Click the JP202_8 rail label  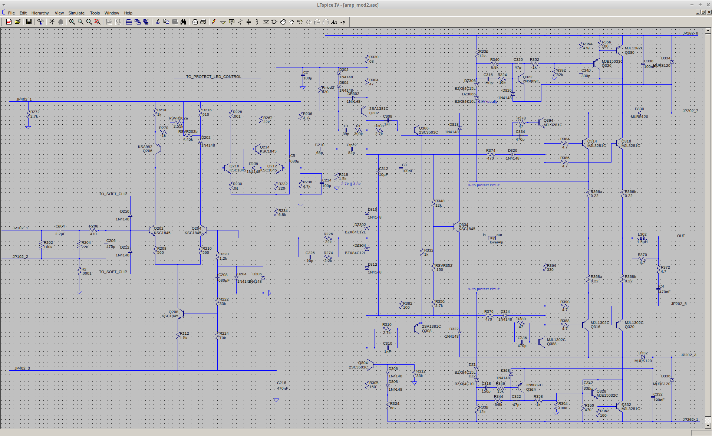690,33
